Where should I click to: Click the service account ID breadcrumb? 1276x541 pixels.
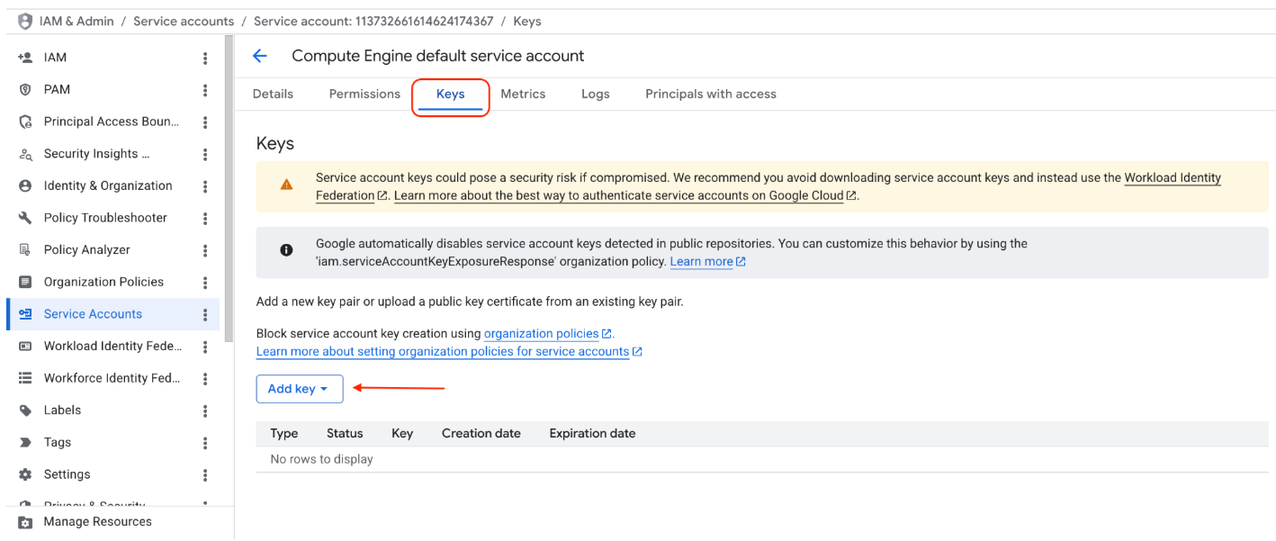pos(373,21)
